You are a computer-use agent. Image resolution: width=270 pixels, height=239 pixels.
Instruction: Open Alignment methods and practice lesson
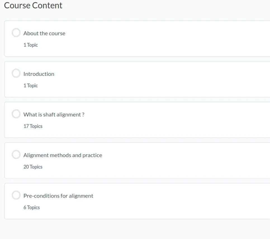pos(63,155)
